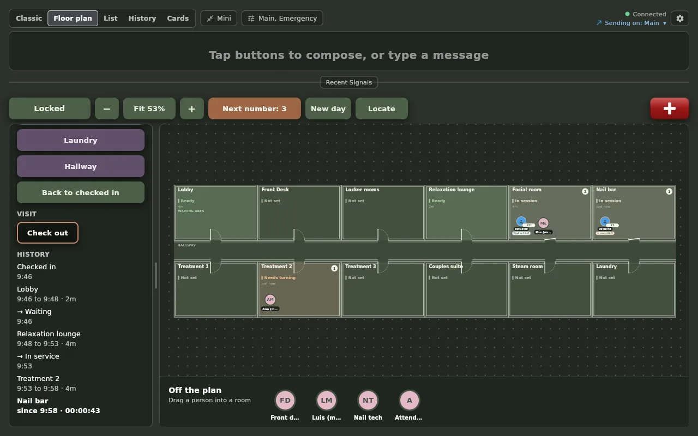This screenshot has width=698, height=436.
Task: Click the Check out button
Action: point(48,233)
